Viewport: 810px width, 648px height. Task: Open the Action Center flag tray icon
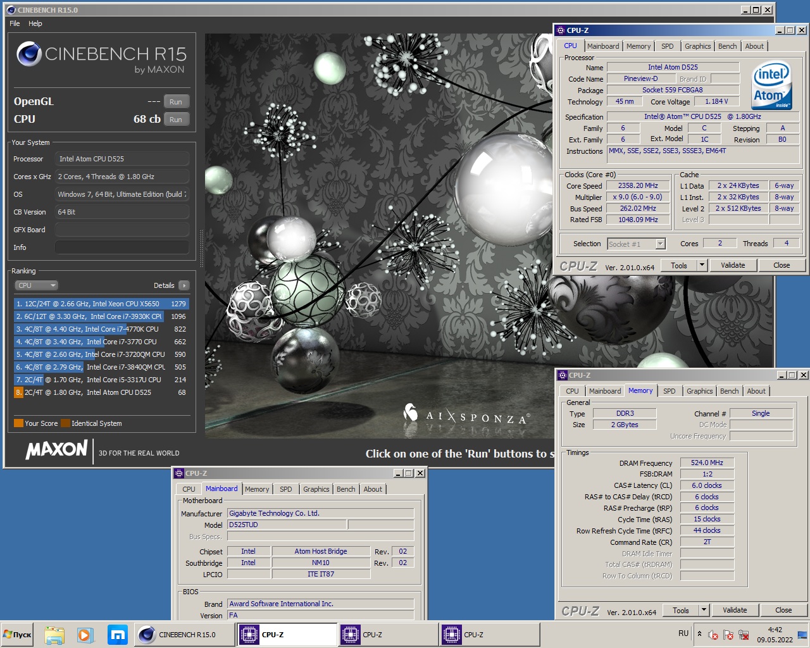click(x=728, y=635)
